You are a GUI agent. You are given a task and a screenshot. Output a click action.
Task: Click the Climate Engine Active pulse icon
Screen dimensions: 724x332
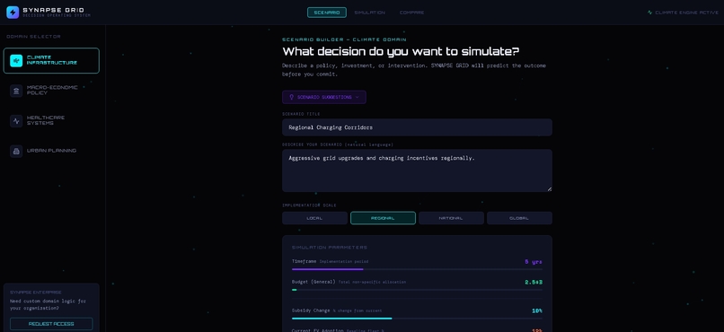coord(650,13)
